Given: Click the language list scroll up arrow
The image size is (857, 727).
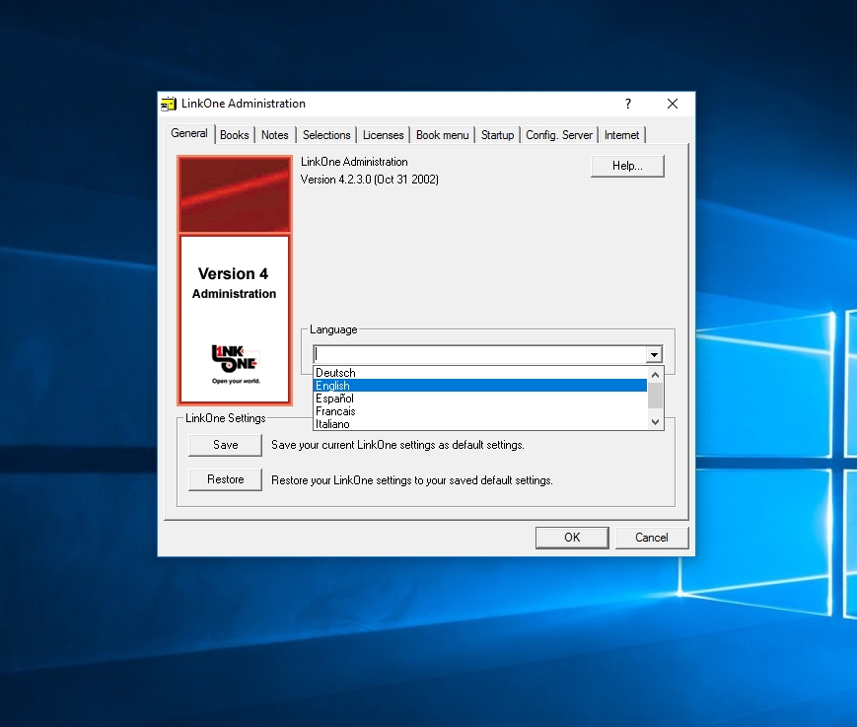Looking at the screenshot, I should click(x=655, y=375).
